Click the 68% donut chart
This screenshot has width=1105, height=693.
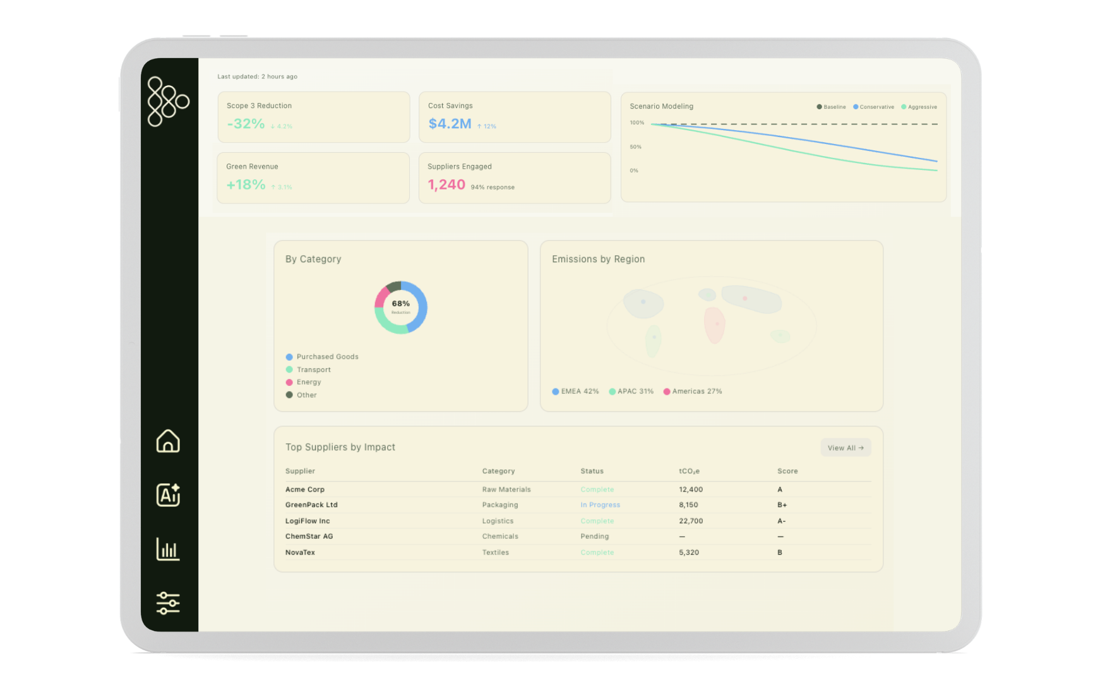(401, 308)
